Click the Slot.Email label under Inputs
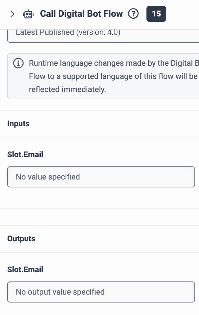Screen dimensions: 199x315 coord(25,155)
